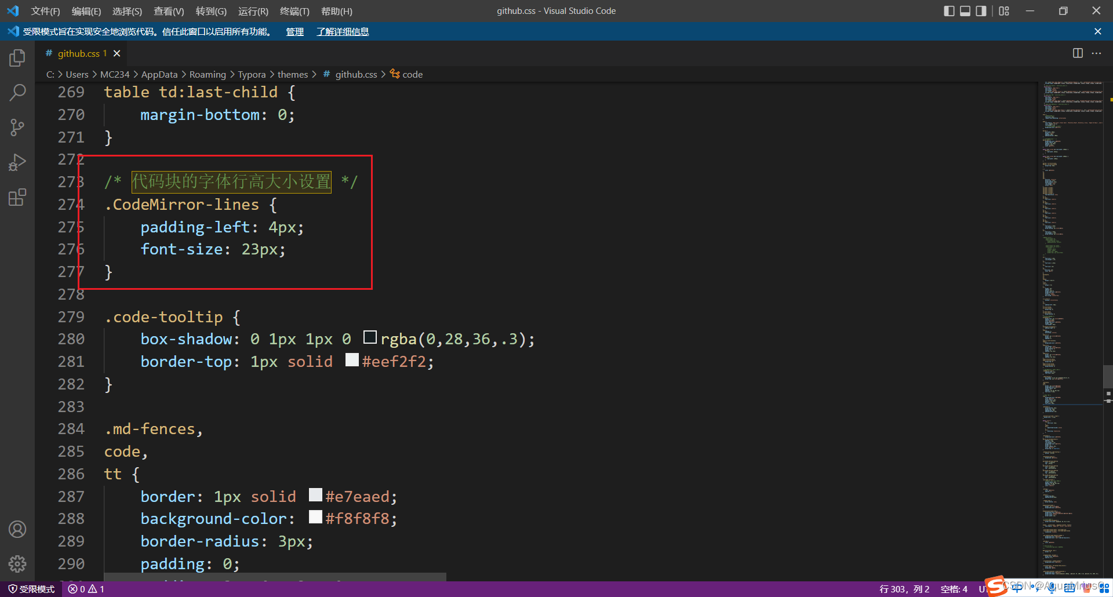Viewport: 1113px width, 597px height.
Task: Click line number 279 in the gutter
Action: 71,317
